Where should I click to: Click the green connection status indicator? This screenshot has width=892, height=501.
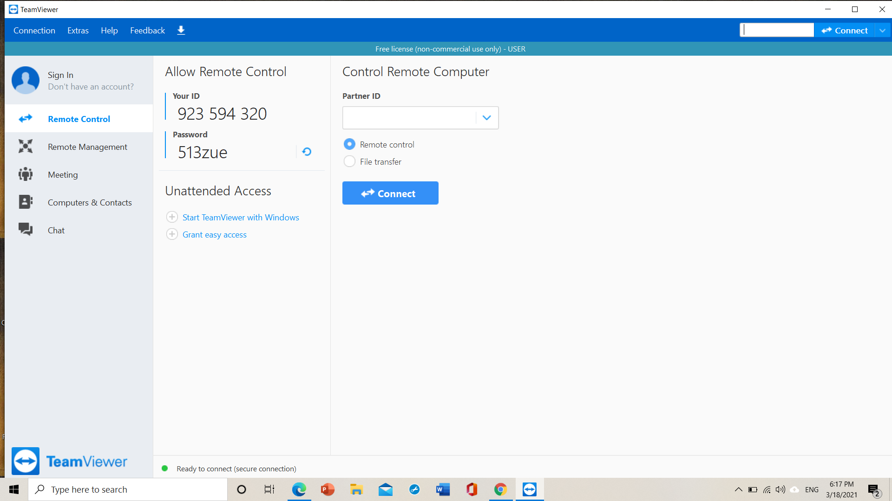(164, 469)
